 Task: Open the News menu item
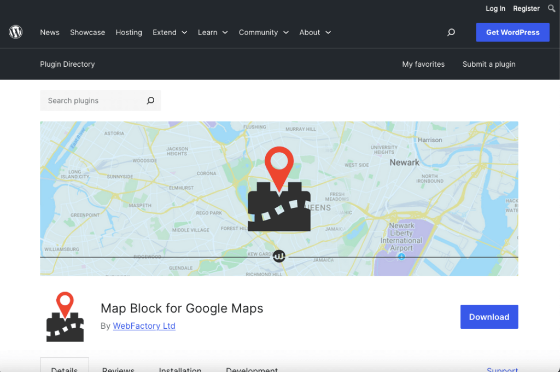coord(50,32)
